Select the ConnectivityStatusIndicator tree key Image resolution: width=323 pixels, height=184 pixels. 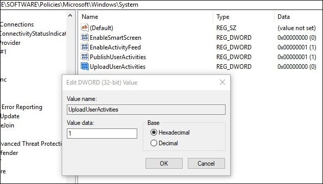click(x=33, y=34)
